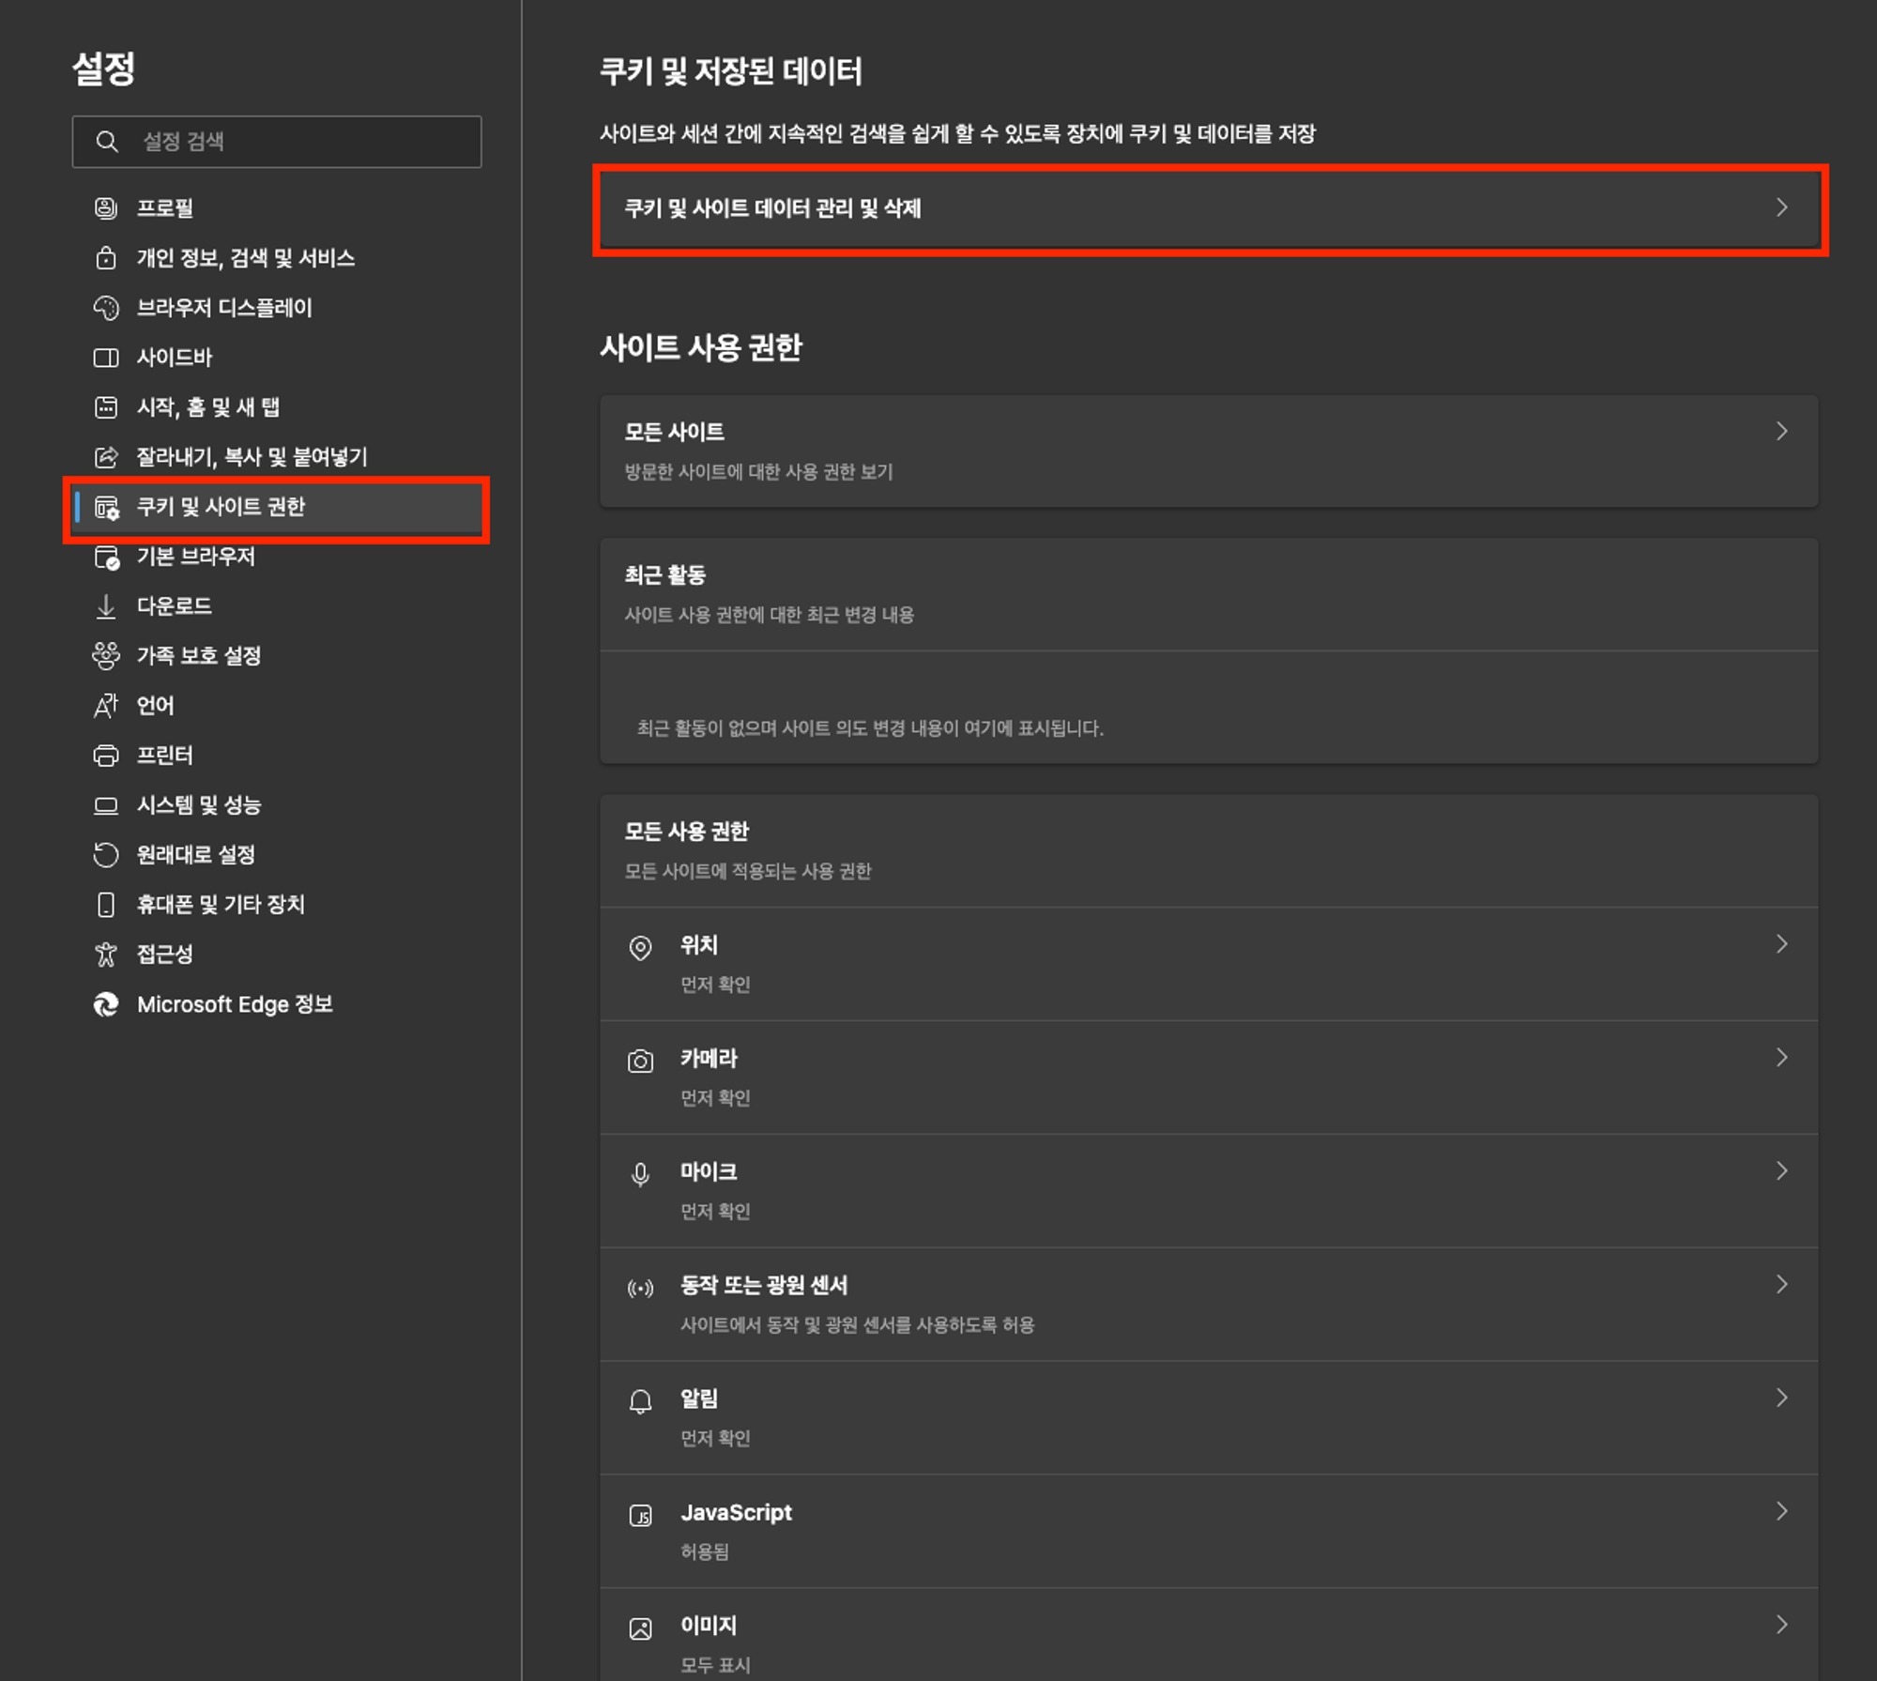Open the 사이드바 settings menu item
This screenshot has height=1681, width=1877.
(175, 357)
